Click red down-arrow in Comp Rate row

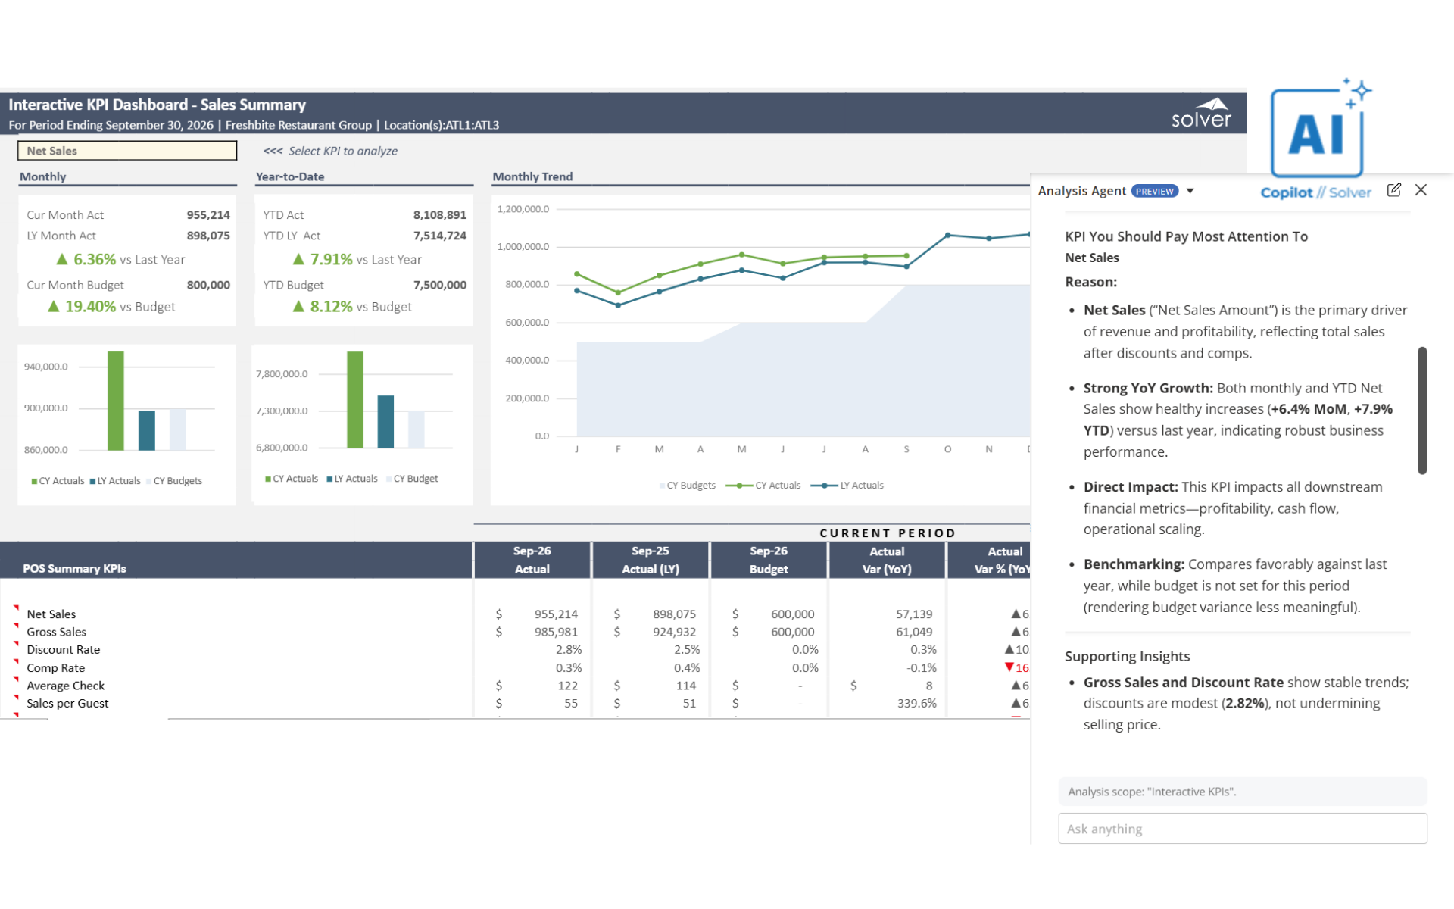(1009, 667)
